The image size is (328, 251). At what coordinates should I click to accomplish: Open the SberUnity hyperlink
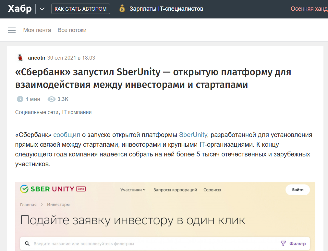(x=193, y=135)
